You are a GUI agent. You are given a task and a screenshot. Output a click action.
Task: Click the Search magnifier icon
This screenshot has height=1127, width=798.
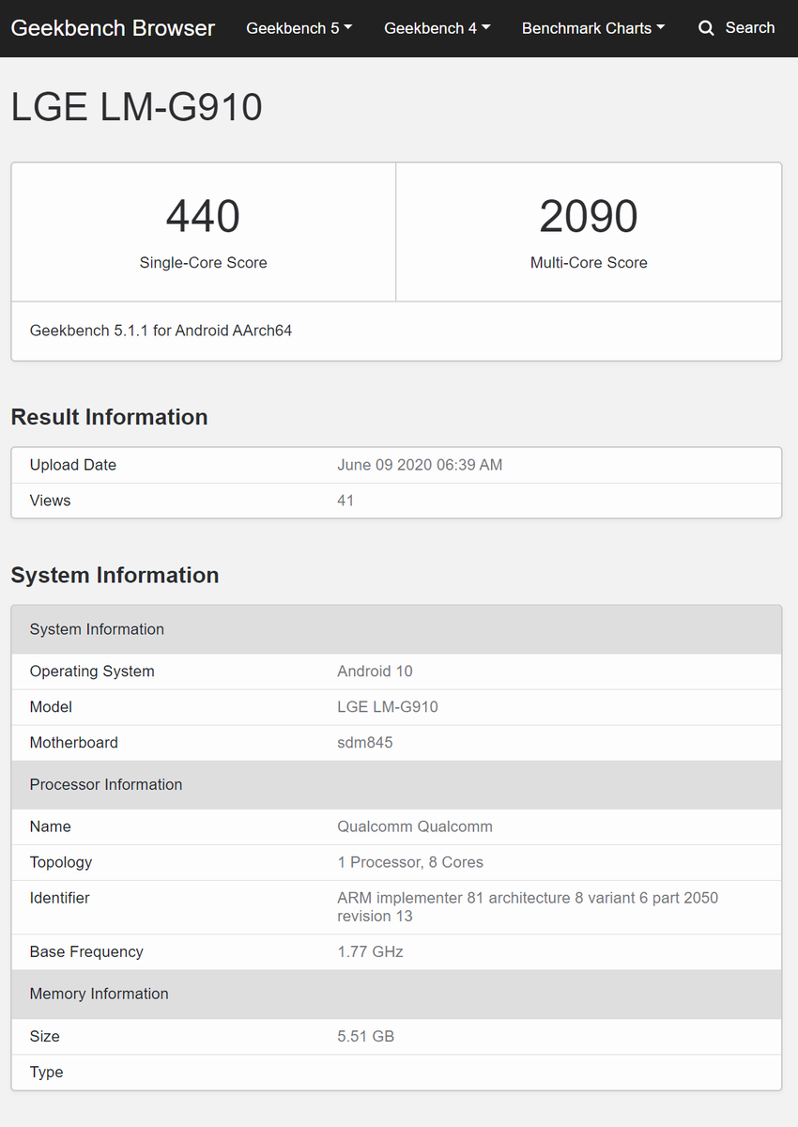click(x=706, y=28)
